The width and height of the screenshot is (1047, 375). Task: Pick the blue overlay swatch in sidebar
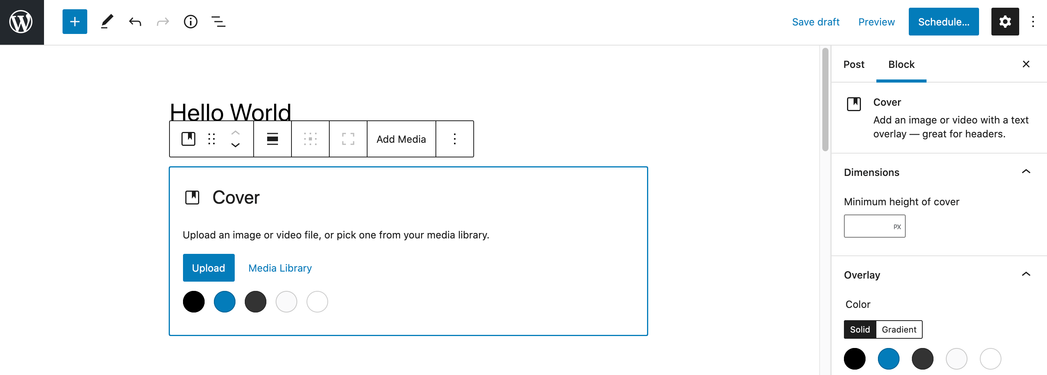(888, 359)
